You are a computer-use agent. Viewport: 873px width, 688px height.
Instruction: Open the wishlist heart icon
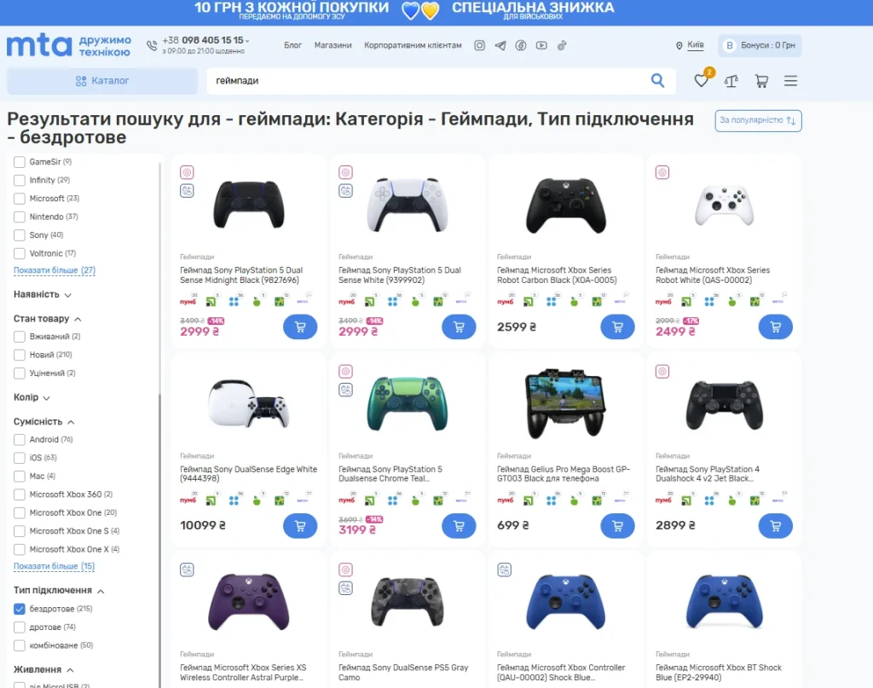pos(701,81)
